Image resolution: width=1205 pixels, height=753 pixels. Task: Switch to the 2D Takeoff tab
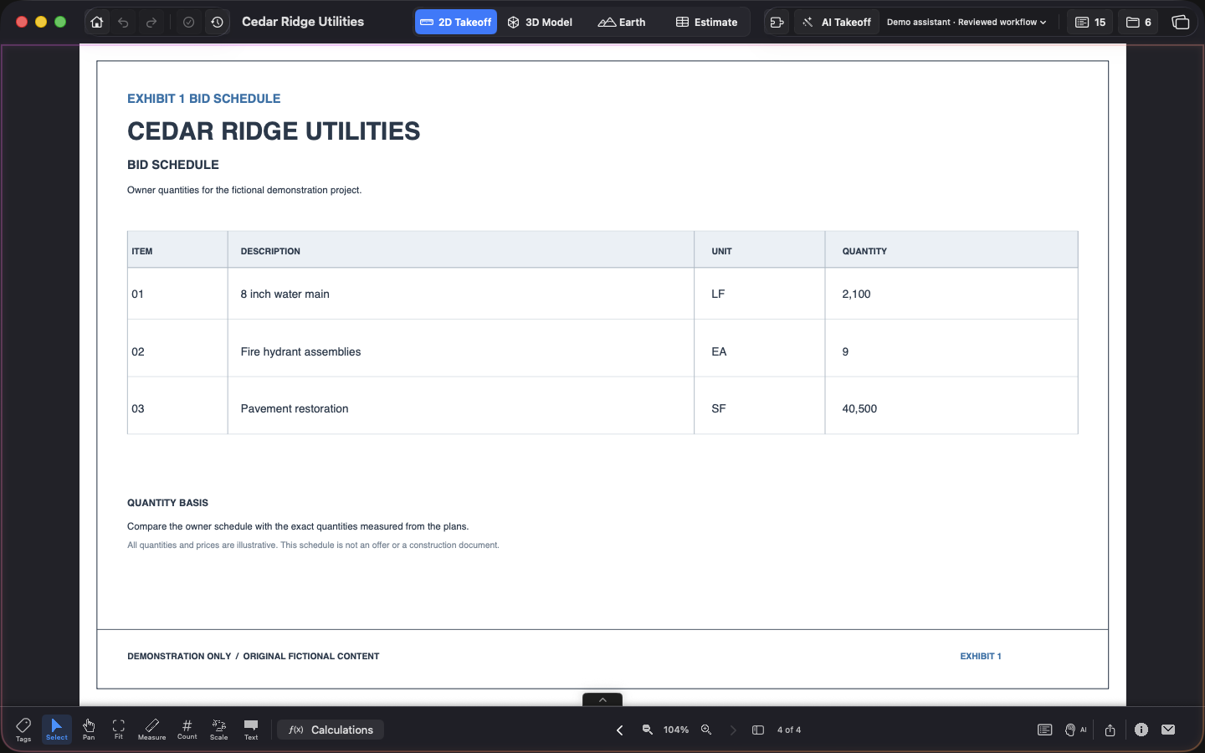(456, 23)
